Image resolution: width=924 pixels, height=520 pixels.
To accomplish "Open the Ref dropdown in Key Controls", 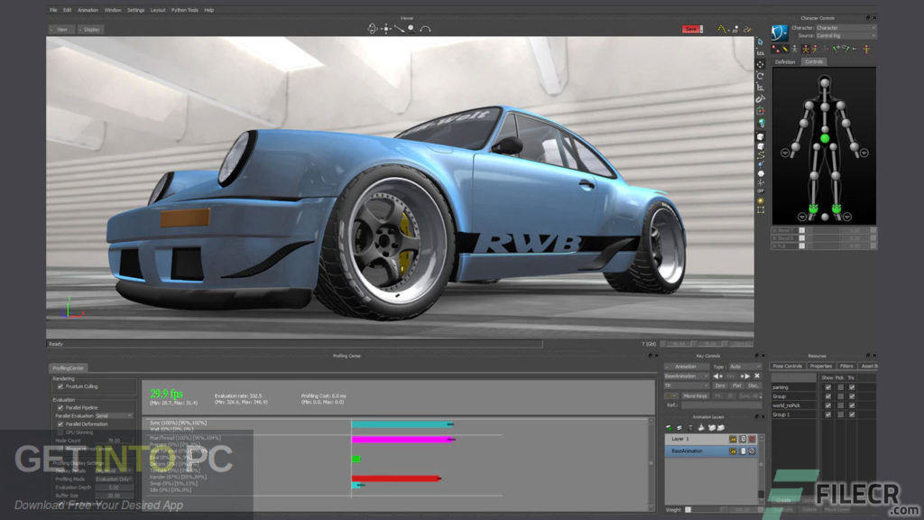I will pyautogui.click(x=722, y=405).
